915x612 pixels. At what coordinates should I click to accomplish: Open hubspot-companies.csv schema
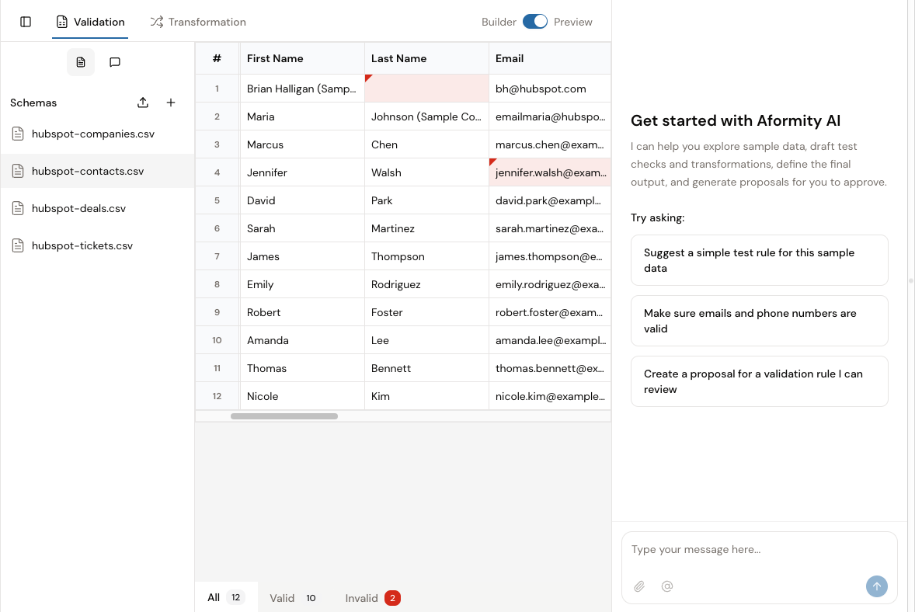97,134
